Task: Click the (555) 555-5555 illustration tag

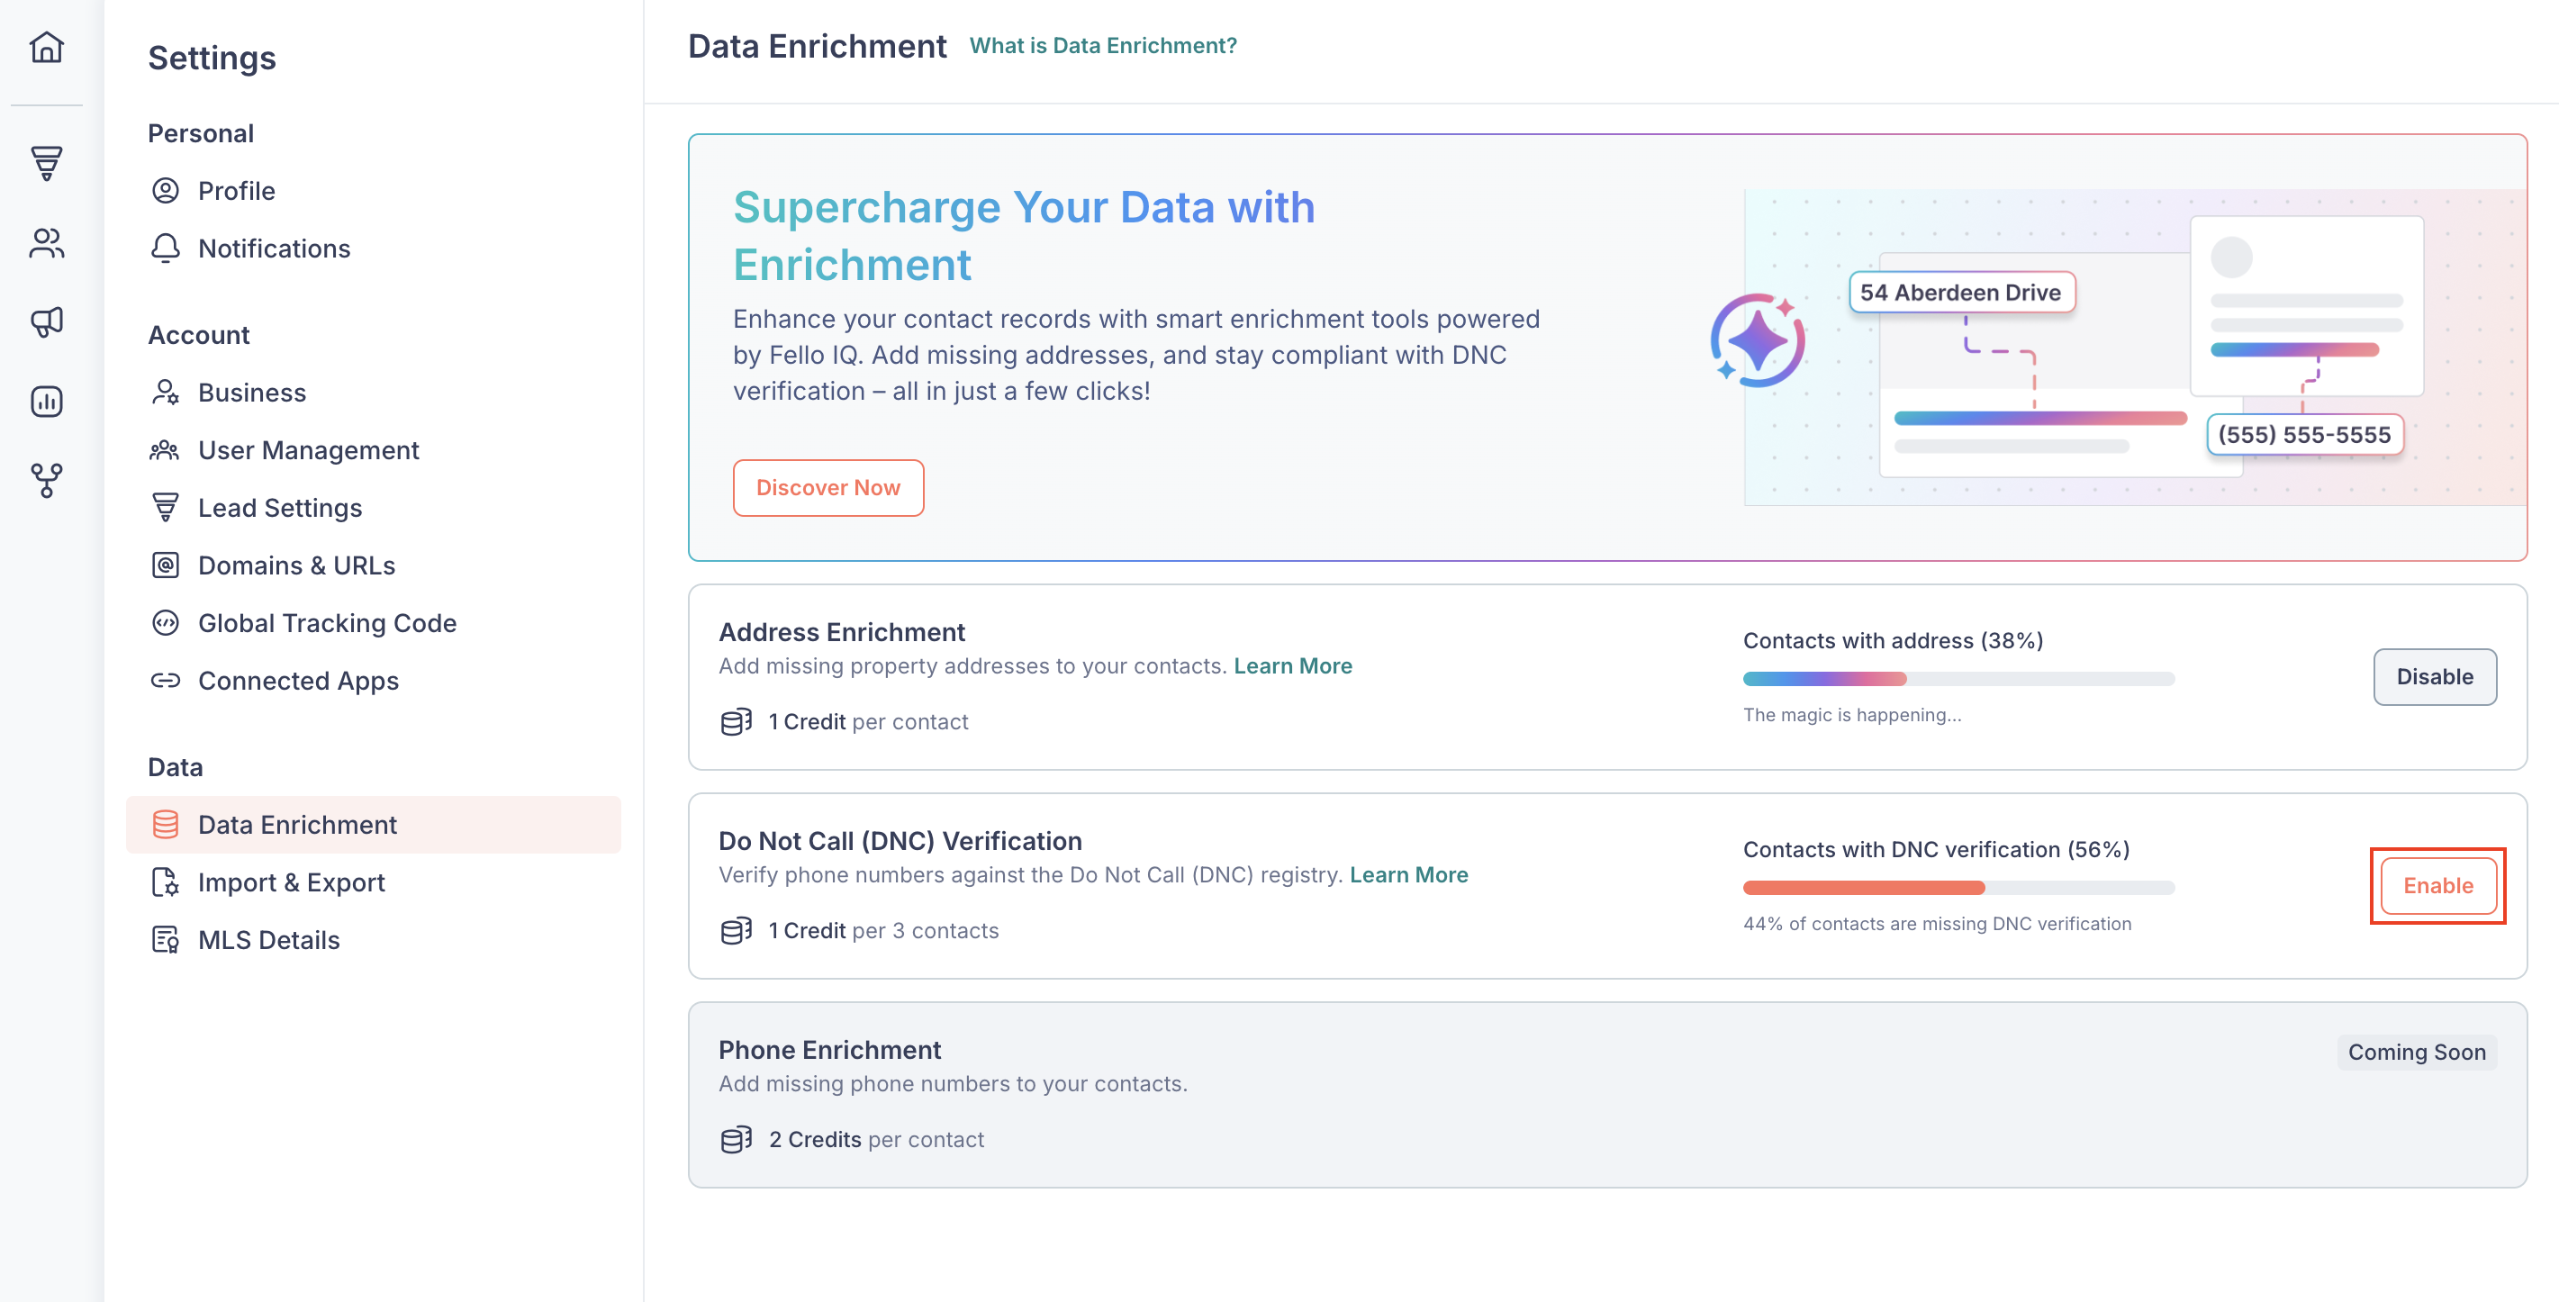Action: pyautogui.click(x=2305, y=434)
